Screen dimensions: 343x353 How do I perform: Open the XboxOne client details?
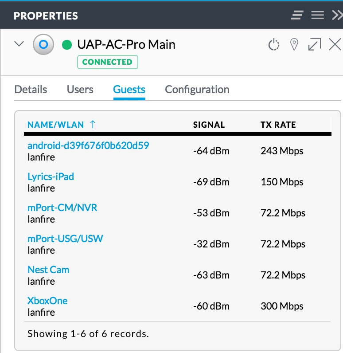coord(47,301)
